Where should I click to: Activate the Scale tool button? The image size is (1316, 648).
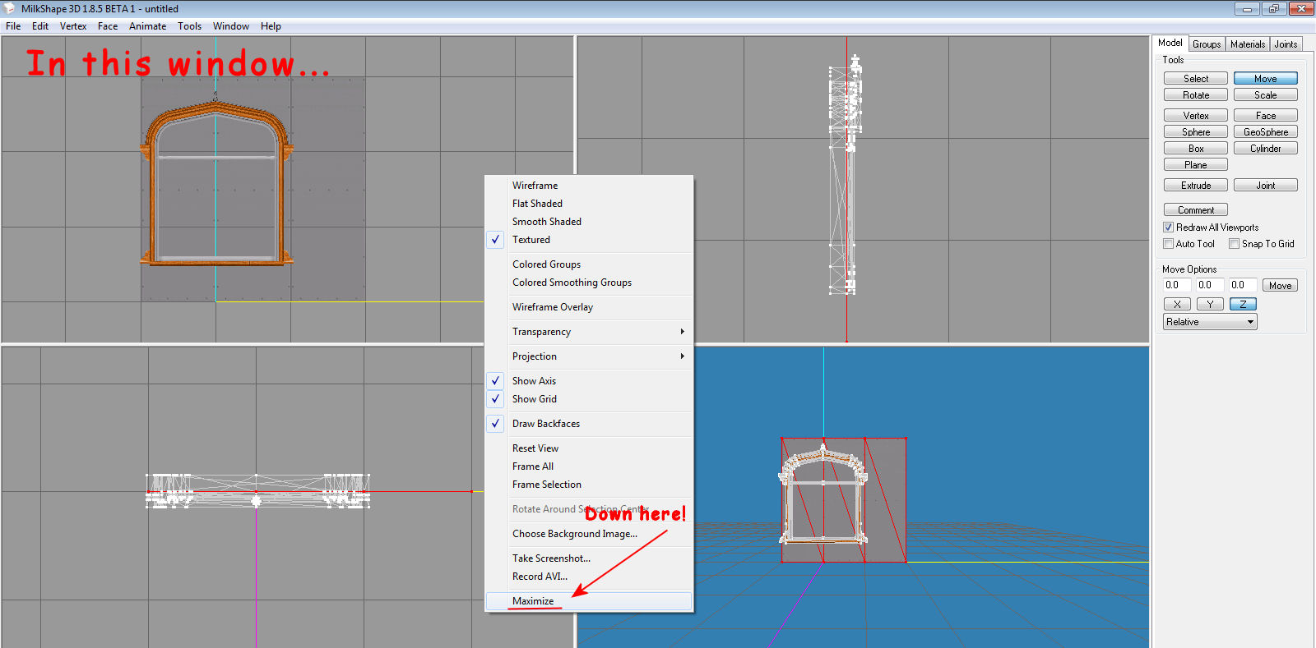coord(1266,95)
